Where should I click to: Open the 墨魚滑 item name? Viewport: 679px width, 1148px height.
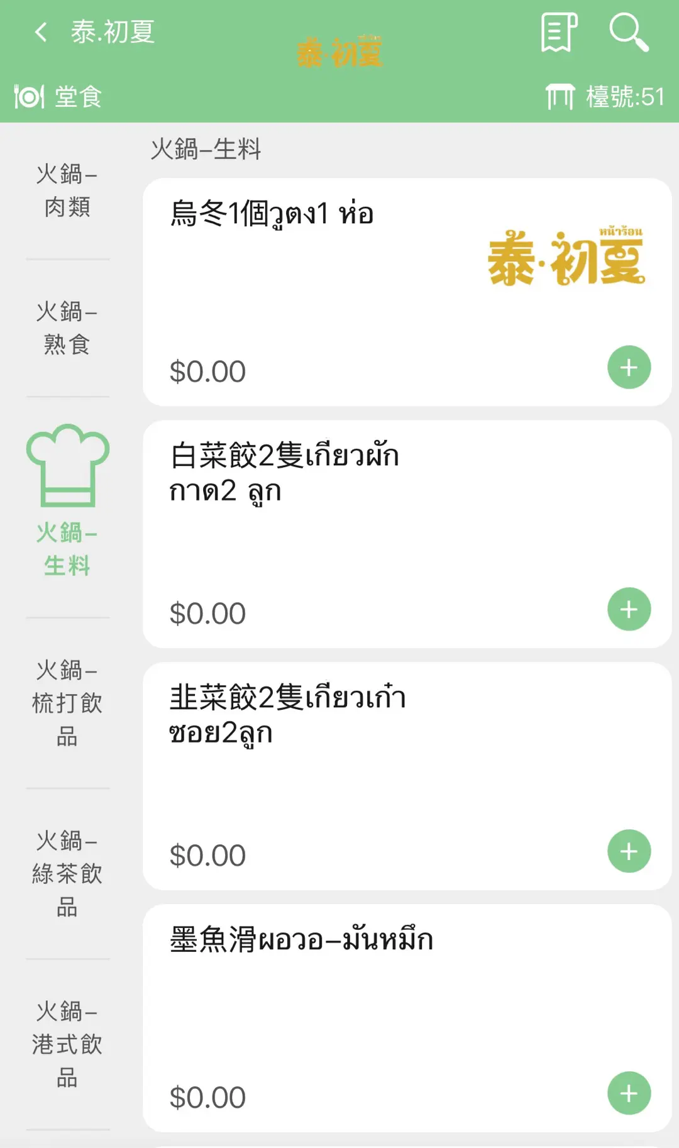pyautogui.click(x=301, y=939)
